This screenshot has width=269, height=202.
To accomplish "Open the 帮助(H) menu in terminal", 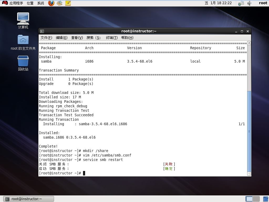I will (127, 38).
